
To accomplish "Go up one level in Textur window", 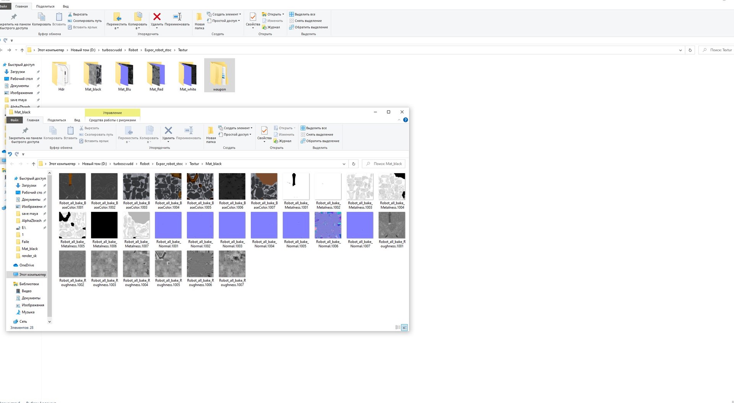I will coord(22,50).
